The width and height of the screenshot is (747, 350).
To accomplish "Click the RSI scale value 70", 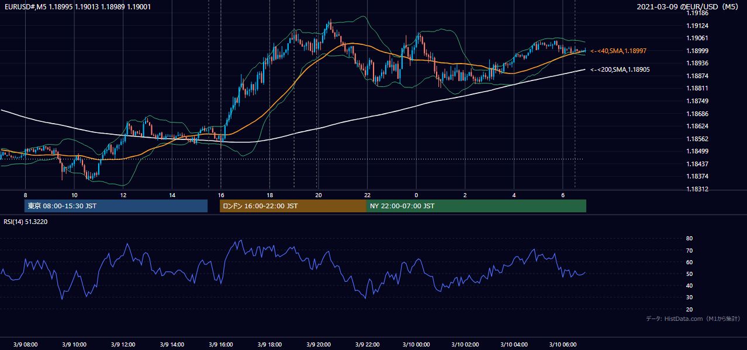I will point(690,250).
